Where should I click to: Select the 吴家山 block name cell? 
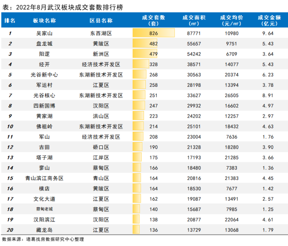point(44,33)
